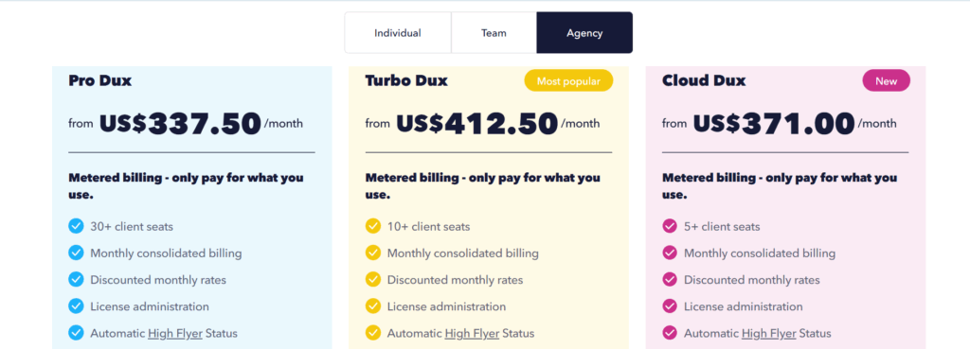This screenshot has width=970, height=349.
Task: Click the New badge on Cloud Dux
Action: point(886,81)
